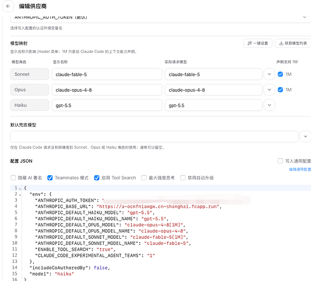Click the ENABLE_TOOL_SEARCH "true" value
The height and width of the screenshot is (281, 311).
pos(105,249)
